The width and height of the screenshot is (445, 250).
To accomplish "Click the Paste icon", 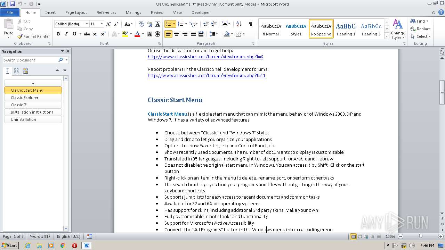I will 8,24.
